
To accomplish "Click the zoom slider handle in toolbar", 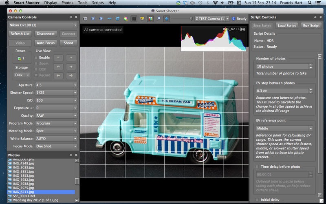I will click(x=191, y=19).
